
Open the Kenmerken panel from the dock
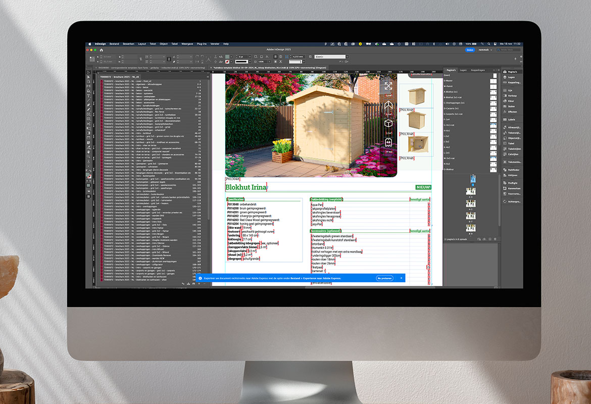coord(512,188)
